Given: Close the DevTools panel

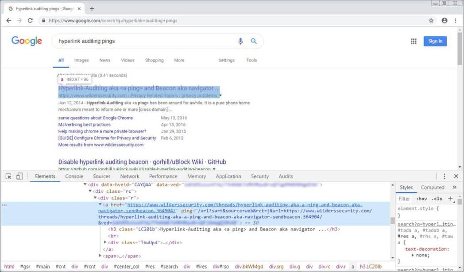Looking at the screenshot, I should tap(456, 176).
